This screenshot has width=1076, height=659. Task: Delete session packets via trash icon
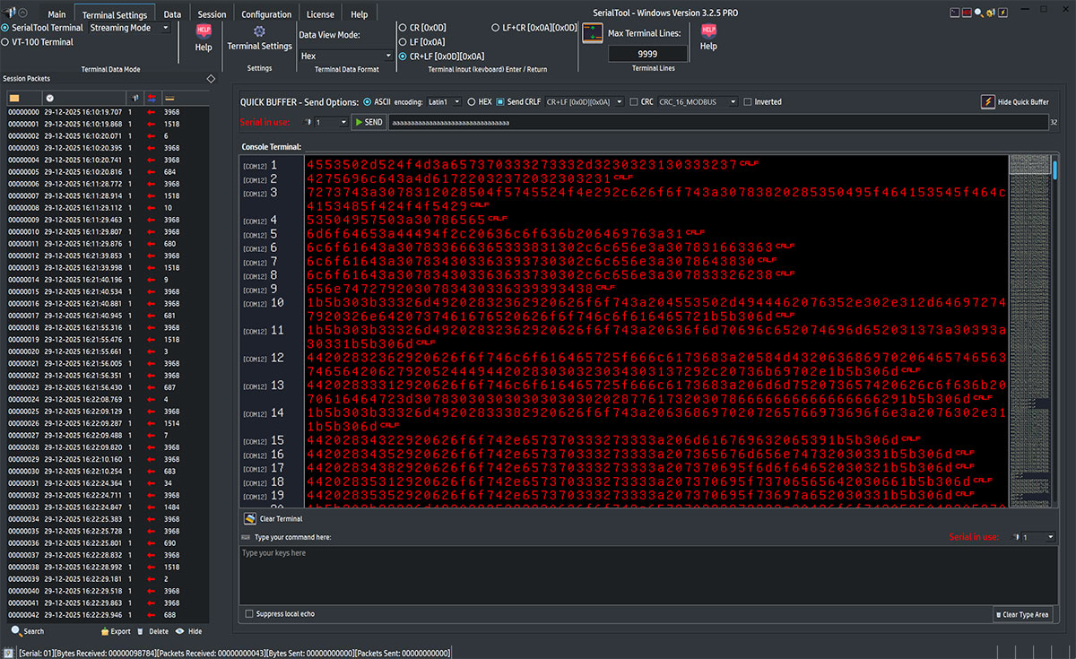point(140,631)
